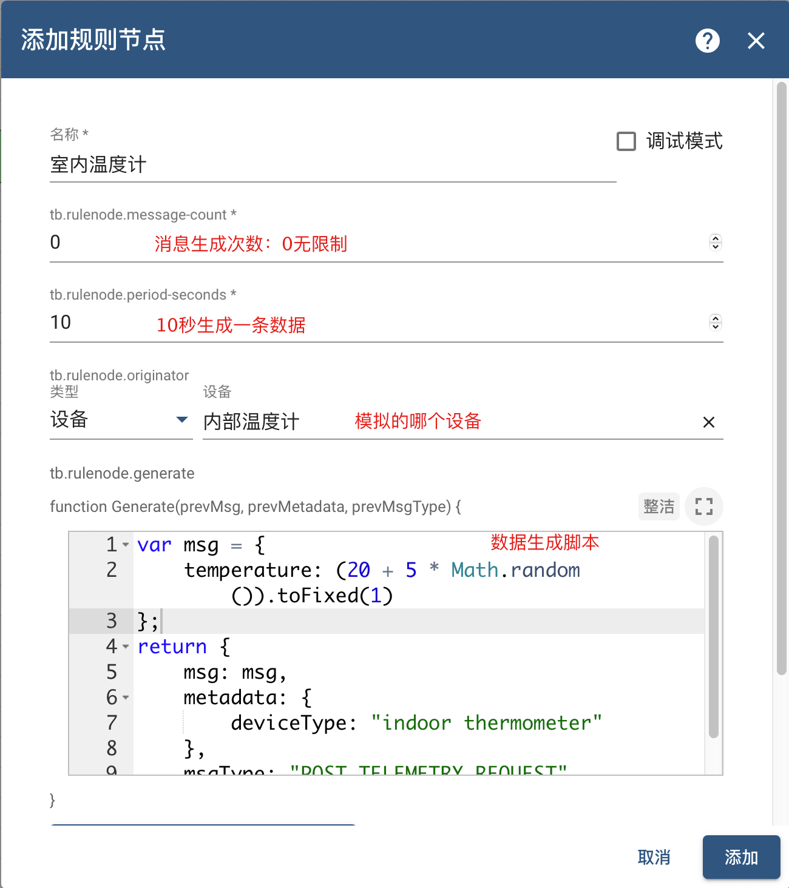Close the add rule node dialog
789x888 pixels.
point(756,41)
